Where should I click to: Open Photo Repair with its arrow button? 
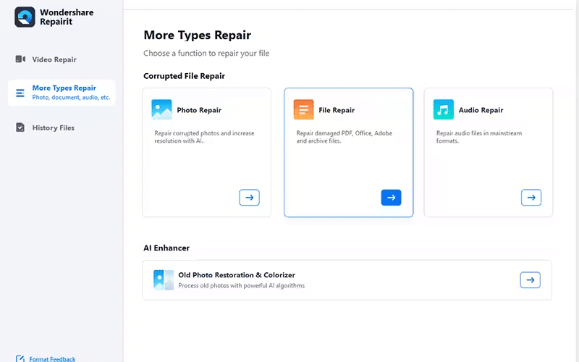click(x=249, y=197)
